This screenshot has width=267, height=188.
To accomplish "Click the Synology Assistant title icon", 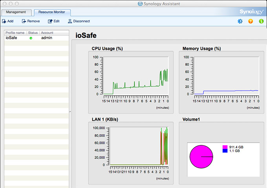I will pyautogui.click(x=140, y=4).
